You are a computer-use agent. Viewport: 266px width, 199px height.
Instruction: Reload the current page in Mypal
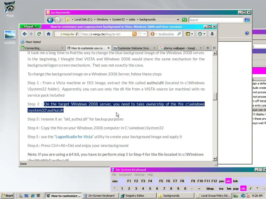[39, 34]
